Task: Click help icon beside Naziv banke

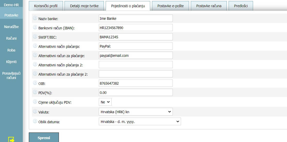Action: click(35, 18)
